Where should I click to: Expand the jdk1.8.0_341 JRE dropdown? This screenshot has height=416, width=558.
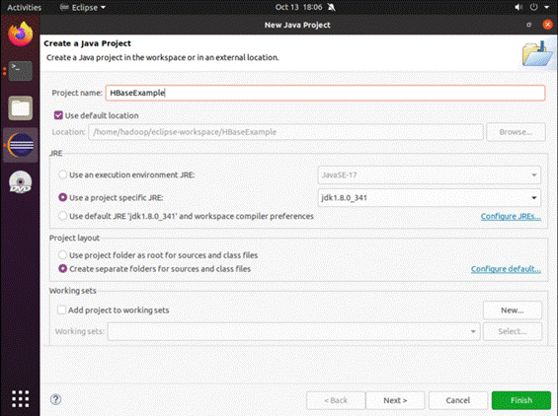(x=430, y=197)
